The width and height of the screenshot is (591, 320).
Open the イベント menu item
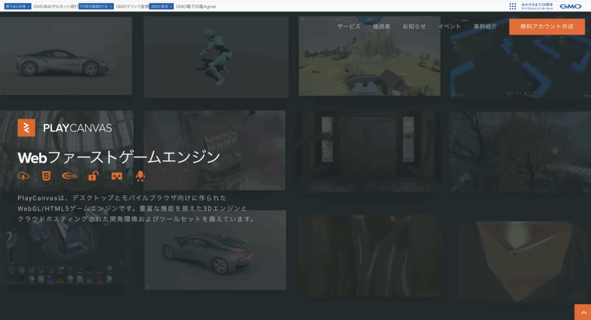(449, 27)
